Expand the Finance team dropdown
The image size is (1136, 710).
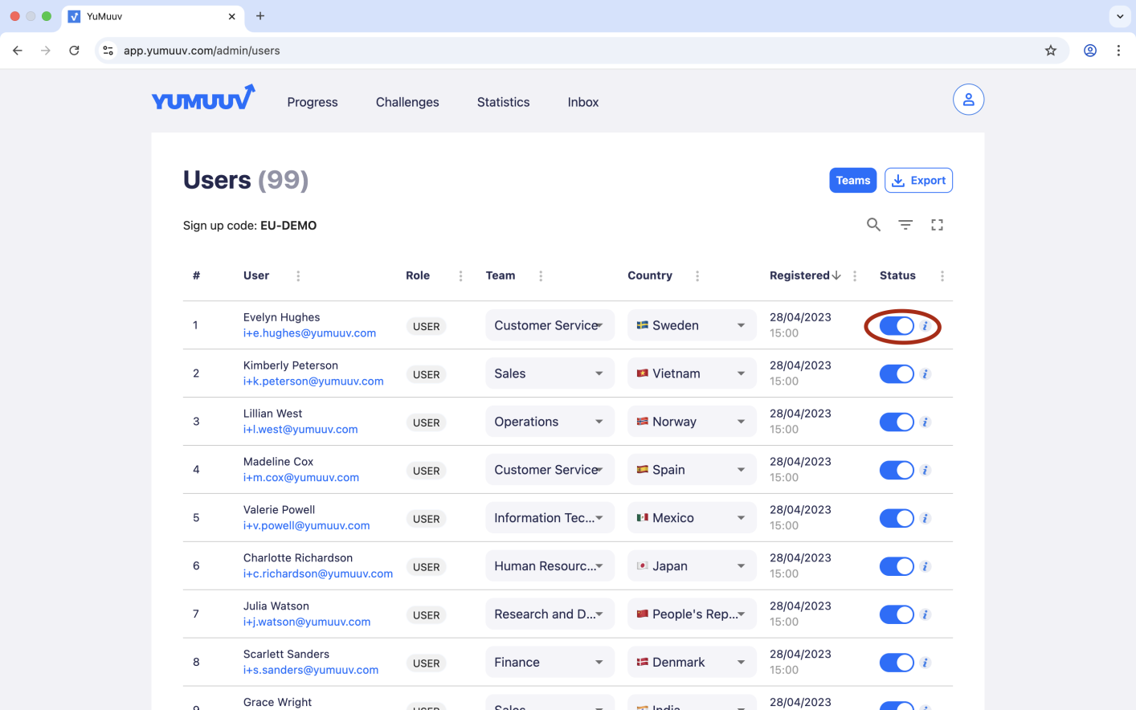550,663
